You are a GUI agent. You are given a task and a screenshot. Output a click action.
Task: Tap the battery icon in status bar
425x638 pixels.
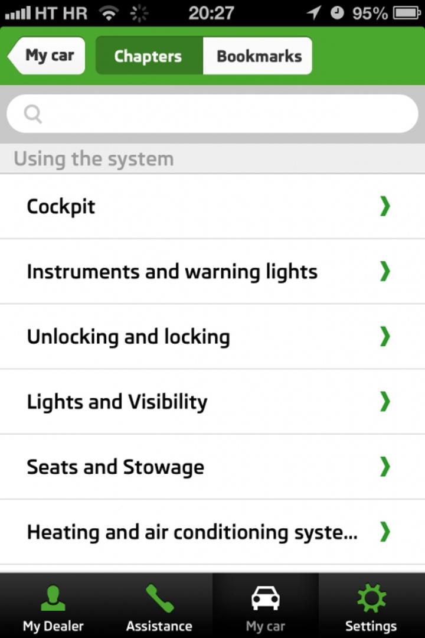click(x=407, y=13)
